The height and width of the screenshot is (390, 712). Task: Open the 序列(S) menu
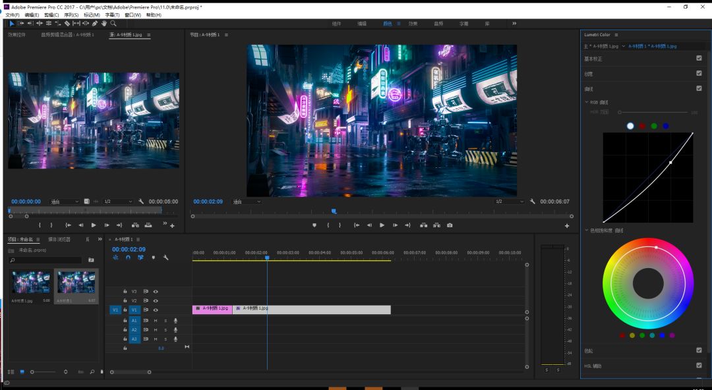click(71, 14)
